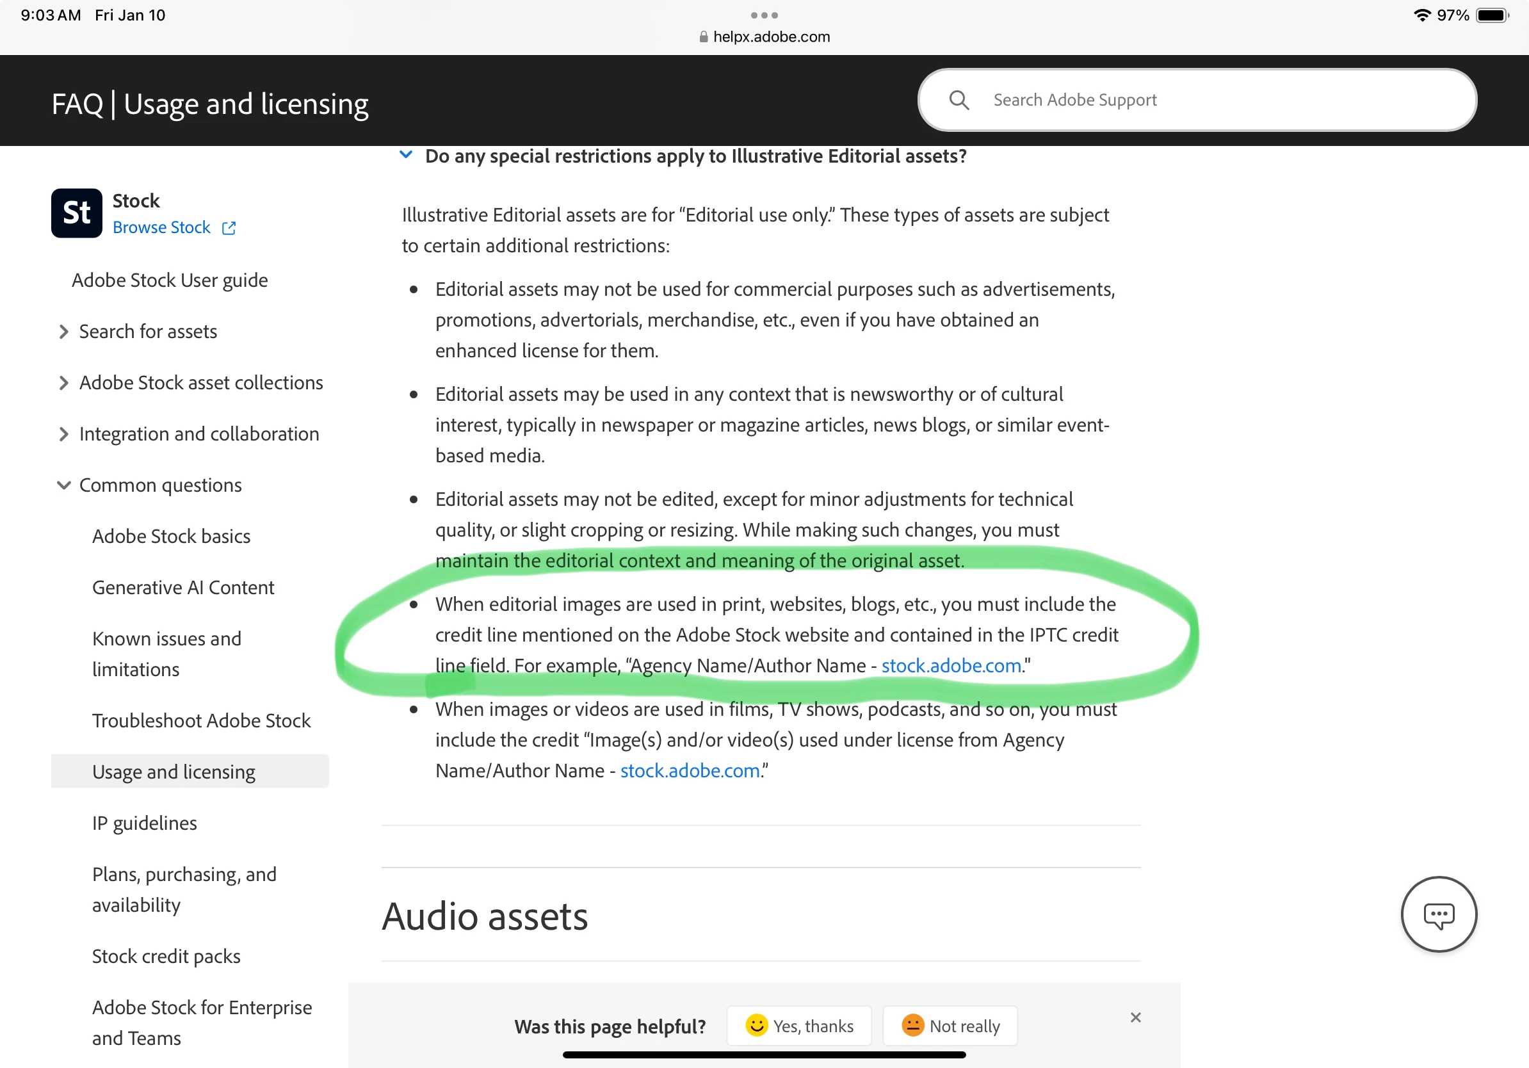Expand Integration and collaboration section
Image resolution: width=1529 pixels, height=1068 pixels.
point(63,434)
